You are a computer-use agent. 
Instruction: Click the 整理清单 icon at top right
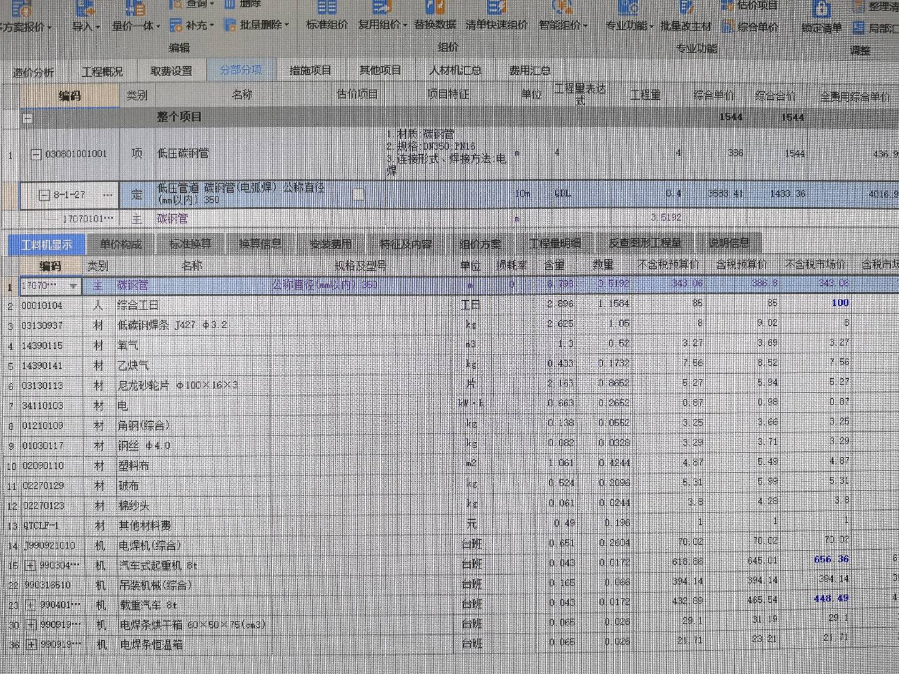859,6
